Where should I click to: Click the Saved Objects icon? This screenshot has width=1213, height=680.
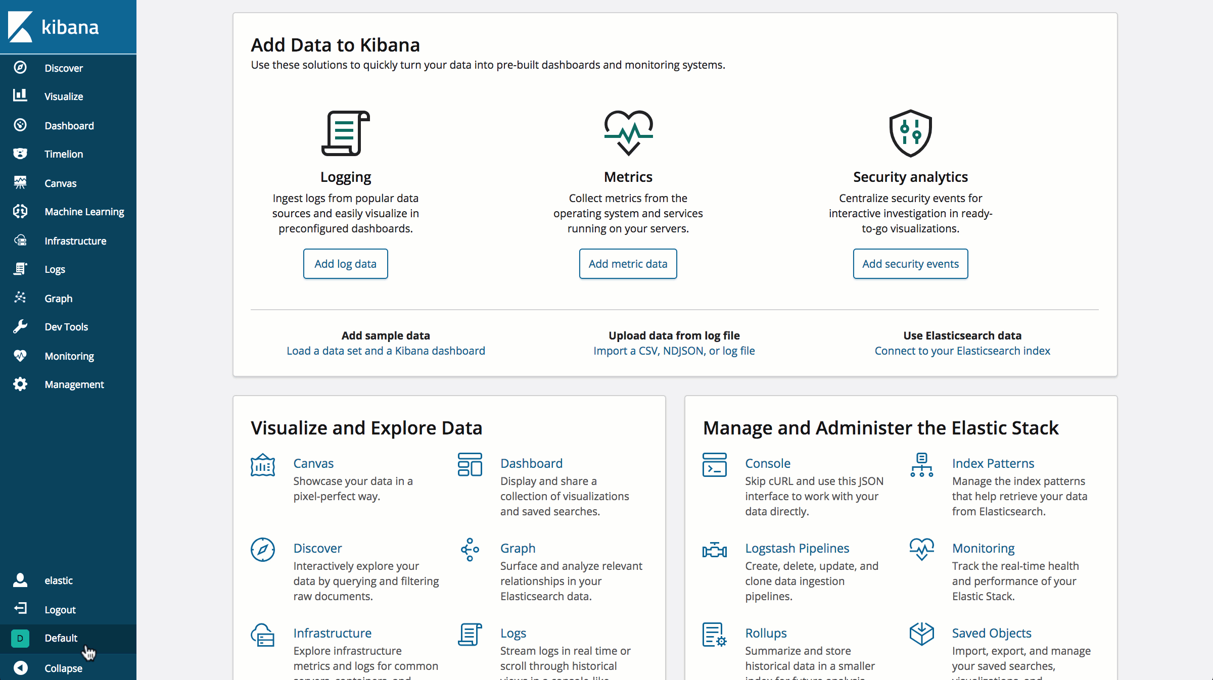tap(921, 634)
